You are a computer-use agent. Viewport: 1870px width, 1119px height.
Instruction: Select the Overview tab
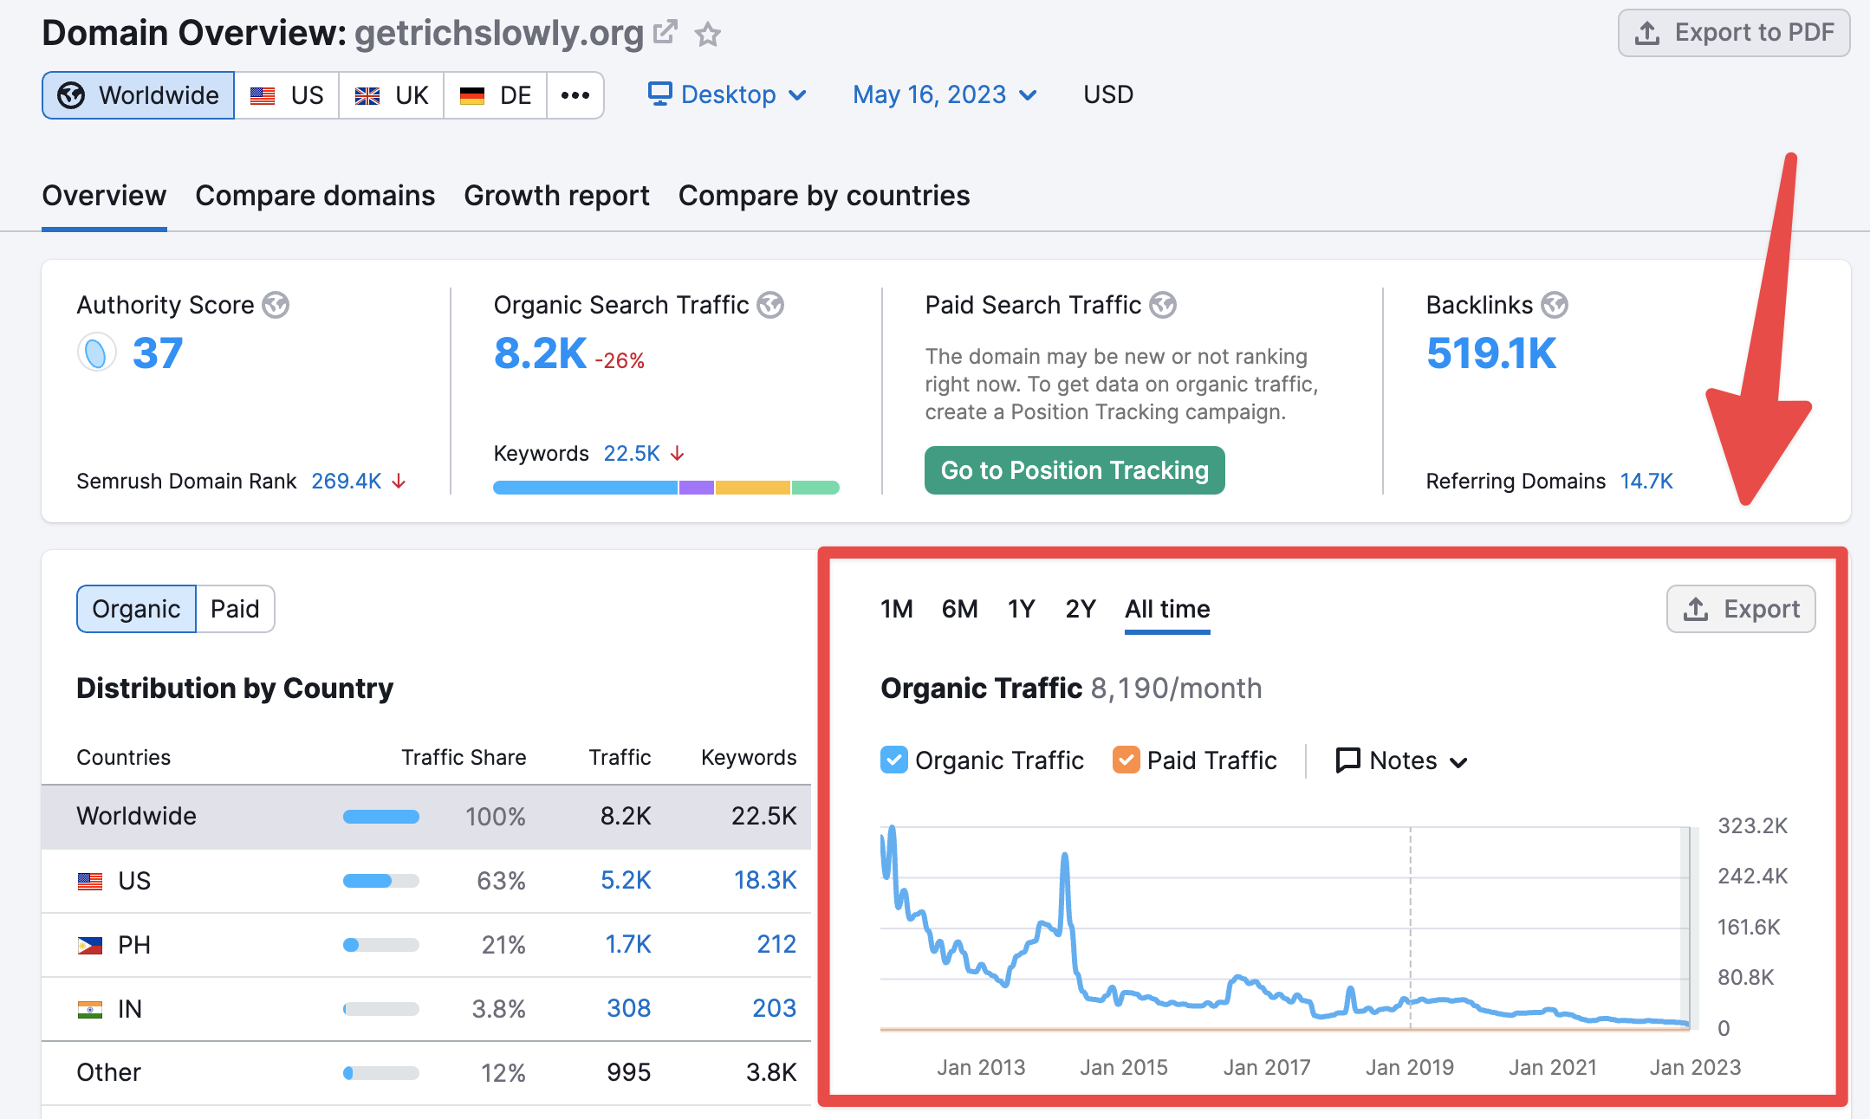point(104,196)
